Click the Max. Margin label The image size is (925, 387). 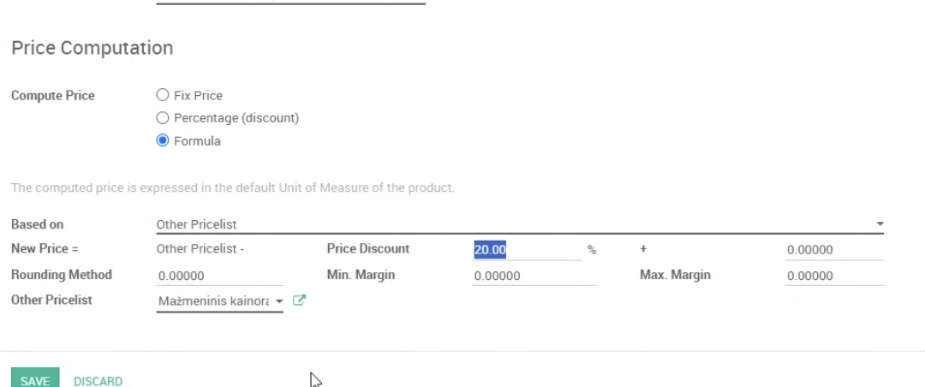(675, 275)
